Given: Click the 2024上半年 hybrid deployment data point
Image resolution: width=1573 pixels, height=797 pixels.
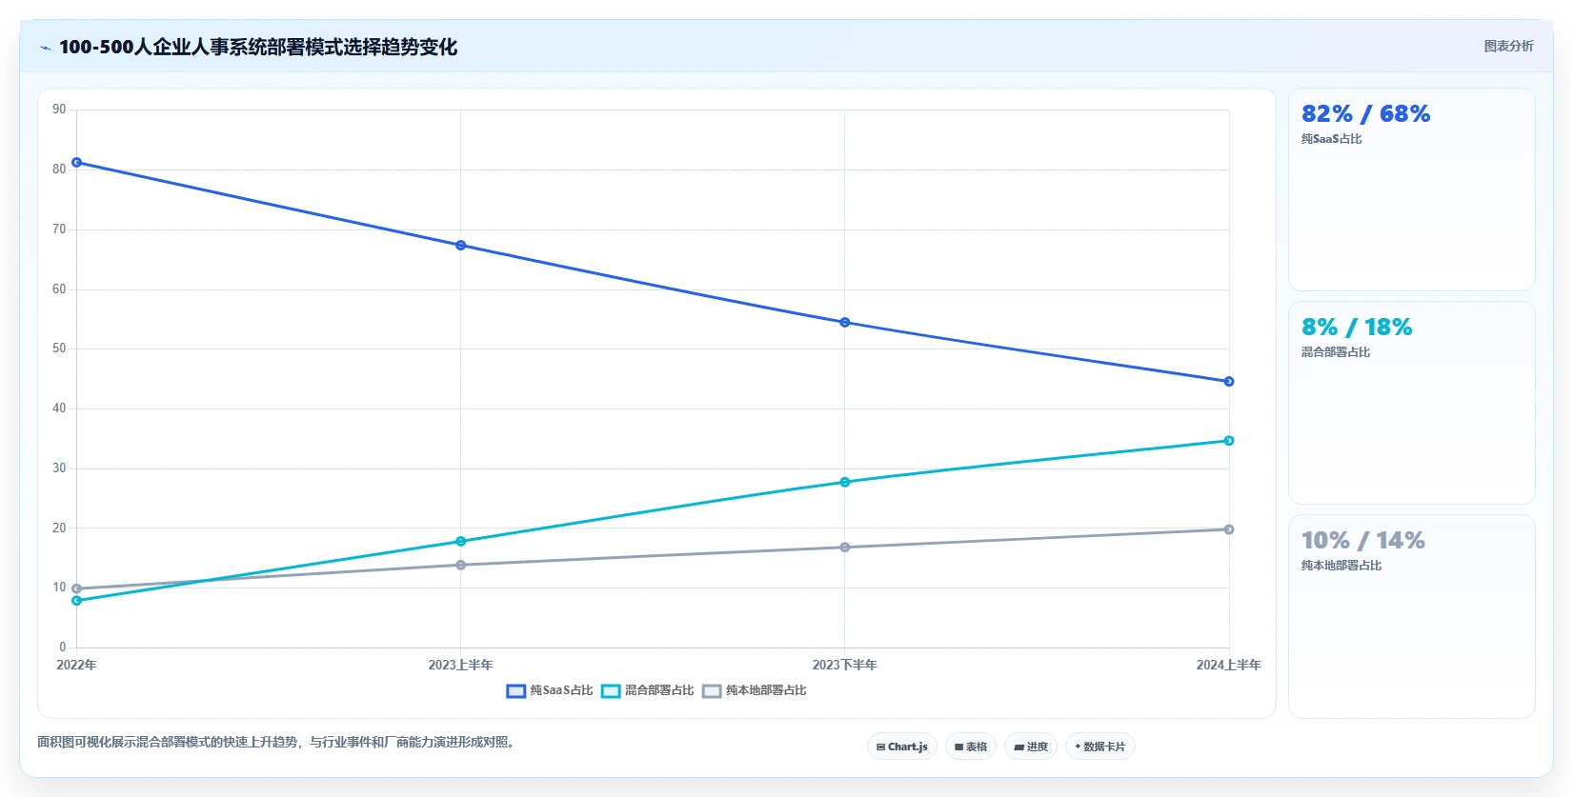Looking at the screenshot, I should click(x=1229, y=441).
